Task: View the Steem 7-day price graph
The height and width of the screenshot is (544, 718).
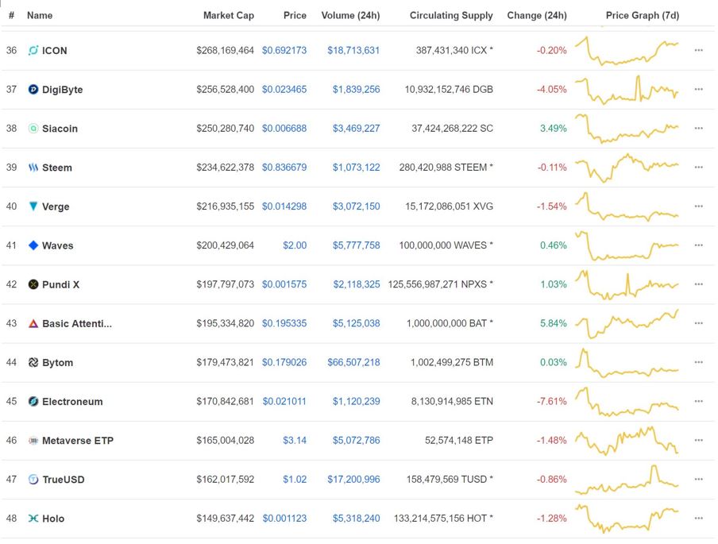Action: click(x=627, y=168)
